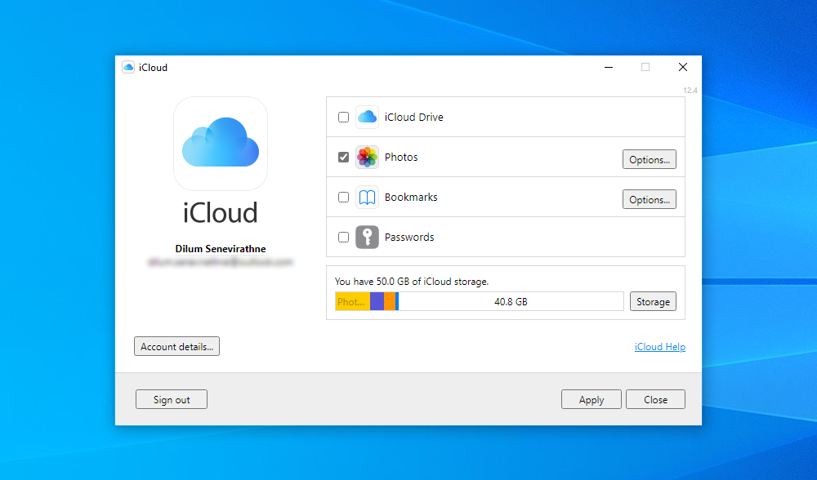Click the small iCloud title bar icon
The image size is (817, 480).
[x=128, y=67]
